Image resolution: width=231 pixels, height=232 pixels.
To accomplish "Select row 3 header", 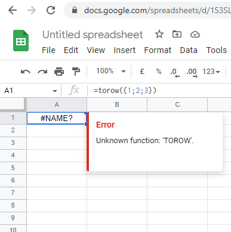I will click(13, 143).
